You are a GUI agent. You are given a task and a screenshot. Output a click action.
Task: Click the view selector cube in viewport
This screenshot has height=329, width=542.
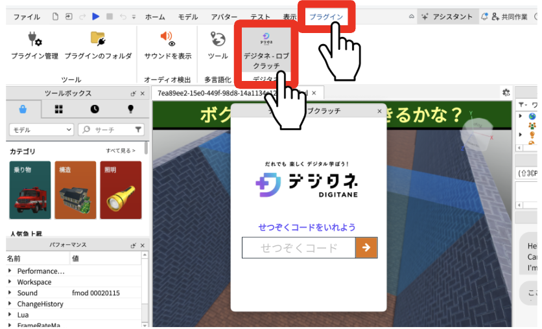point(477,133)
